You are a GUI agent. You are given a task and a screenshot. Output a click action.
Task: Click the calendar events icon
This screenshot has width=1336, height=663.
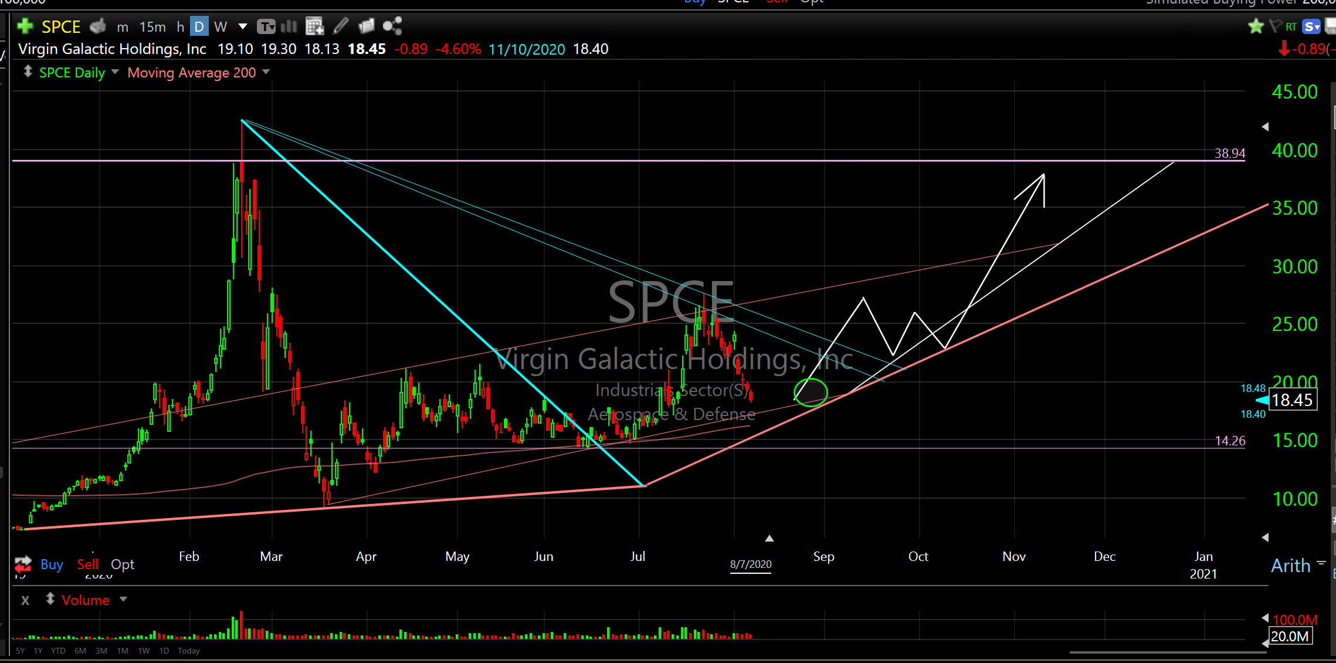[315, 26]
